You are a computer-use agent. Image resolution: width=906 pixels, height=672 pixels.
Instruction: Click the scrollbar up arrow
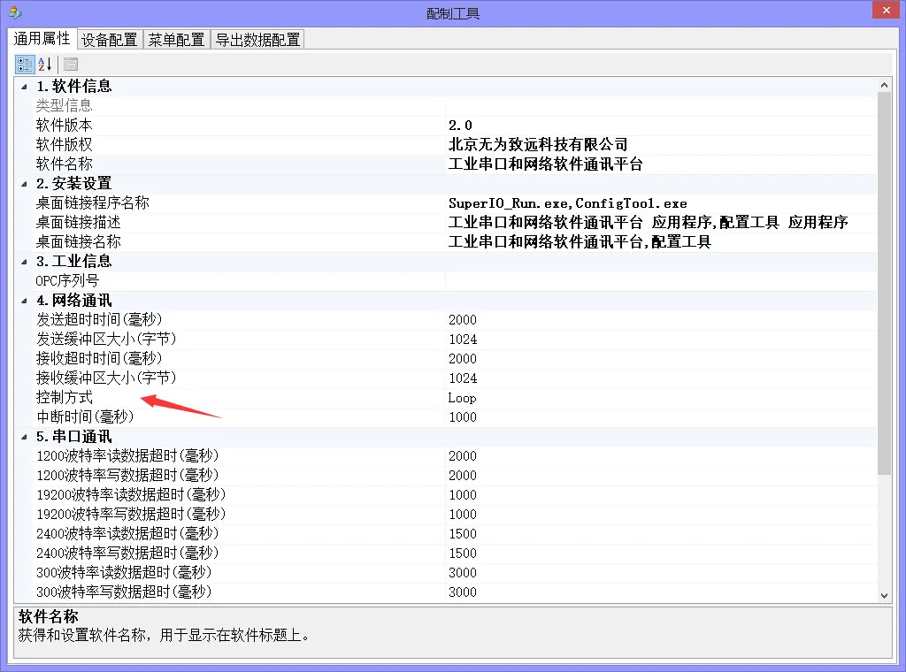coord(884,85)
